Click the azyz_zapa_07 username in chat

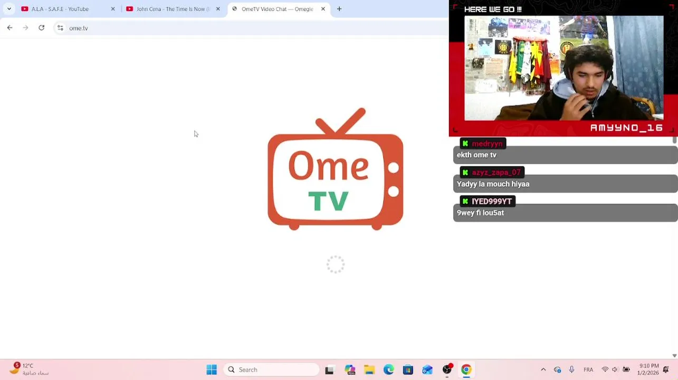(x=496, y=173)
